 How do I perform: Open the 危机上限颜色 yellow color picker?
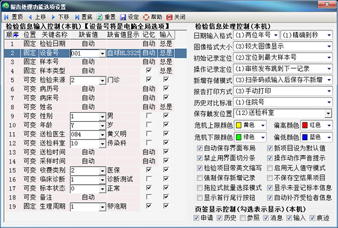tap(250, 125)
